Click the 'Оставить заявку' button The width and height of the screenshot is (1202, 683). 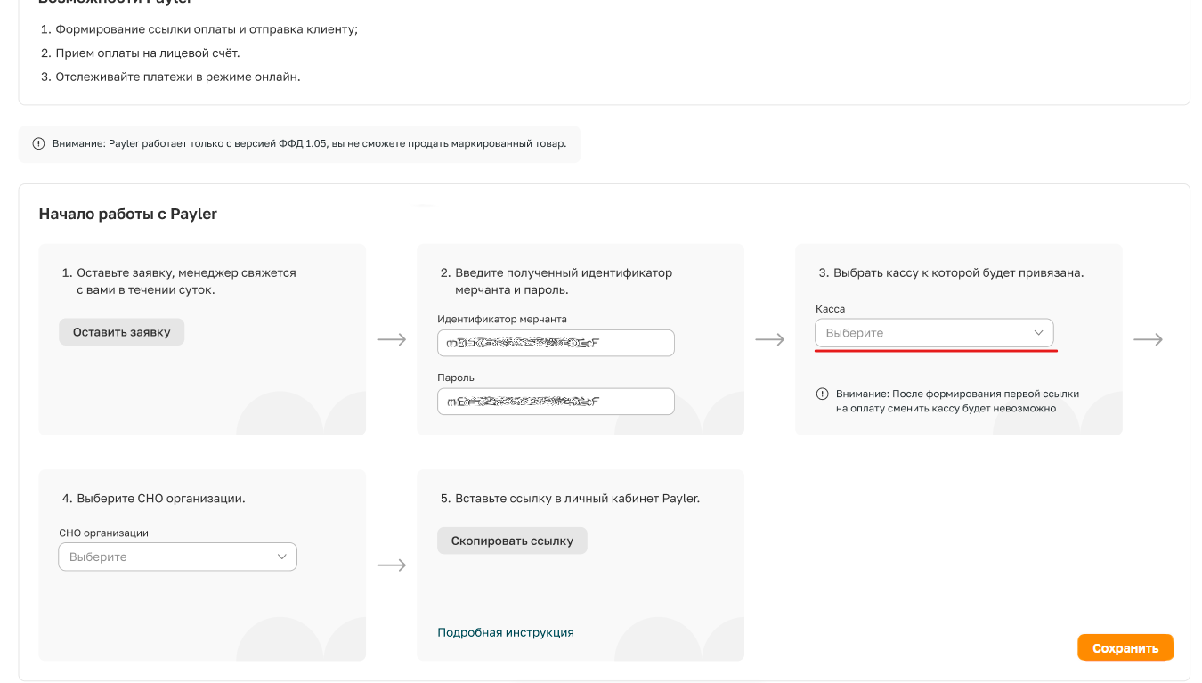point(121,332)
